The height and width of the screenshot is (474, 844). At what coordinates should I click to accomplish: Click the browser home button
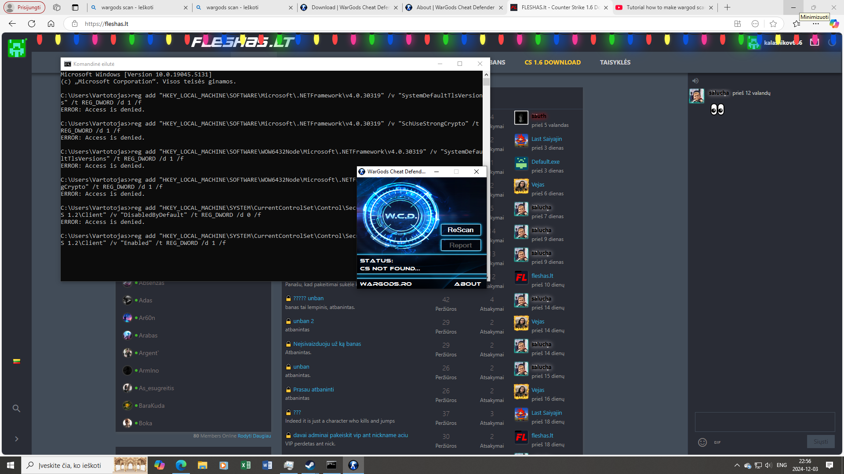coord(51,24)
